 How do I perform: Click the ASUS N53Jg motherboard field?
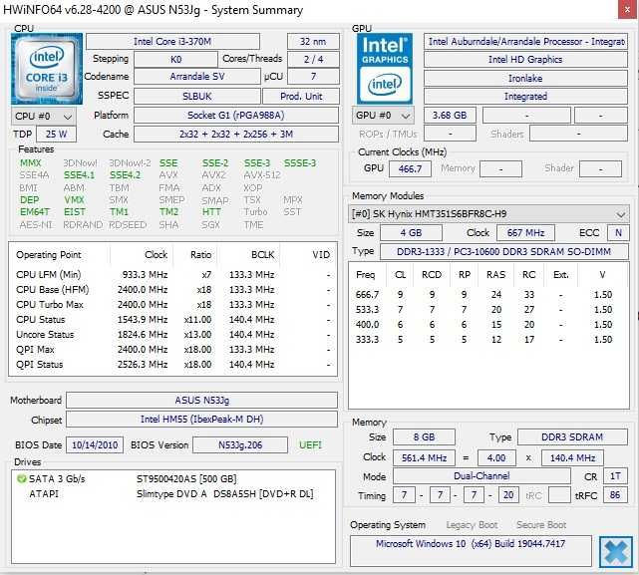click(x=201, y=401)
